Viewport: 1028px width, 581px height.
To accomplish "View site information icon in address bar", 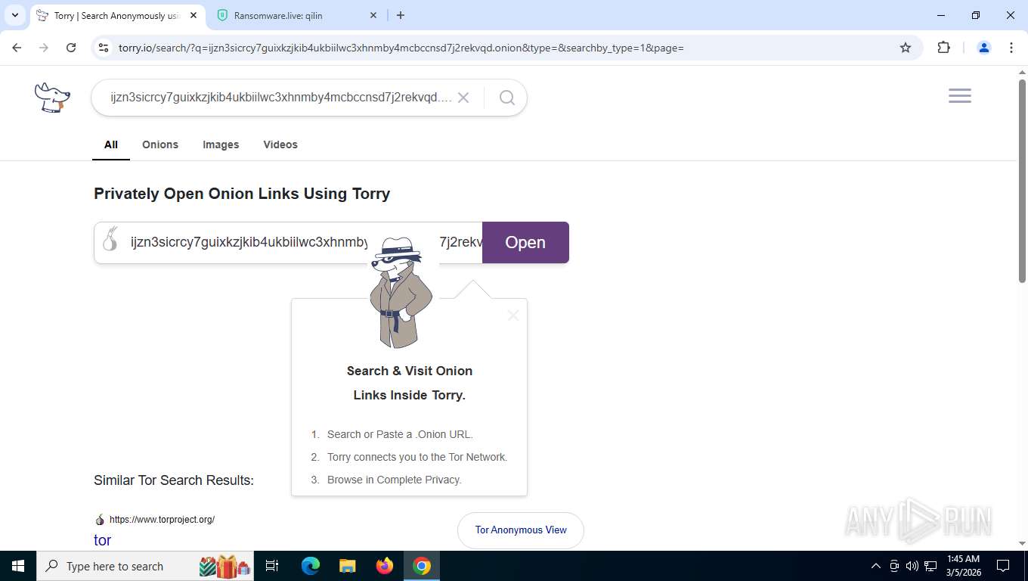I will coord(104,48).
